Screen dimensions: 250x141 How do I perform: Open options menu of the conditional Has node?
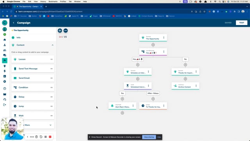(164, 52)
